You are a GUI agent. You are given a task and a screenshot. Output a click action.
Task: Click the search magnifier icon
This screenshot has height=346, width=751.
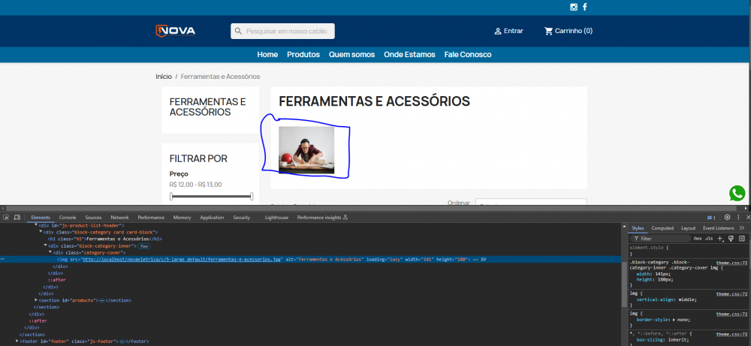point(239,31)
